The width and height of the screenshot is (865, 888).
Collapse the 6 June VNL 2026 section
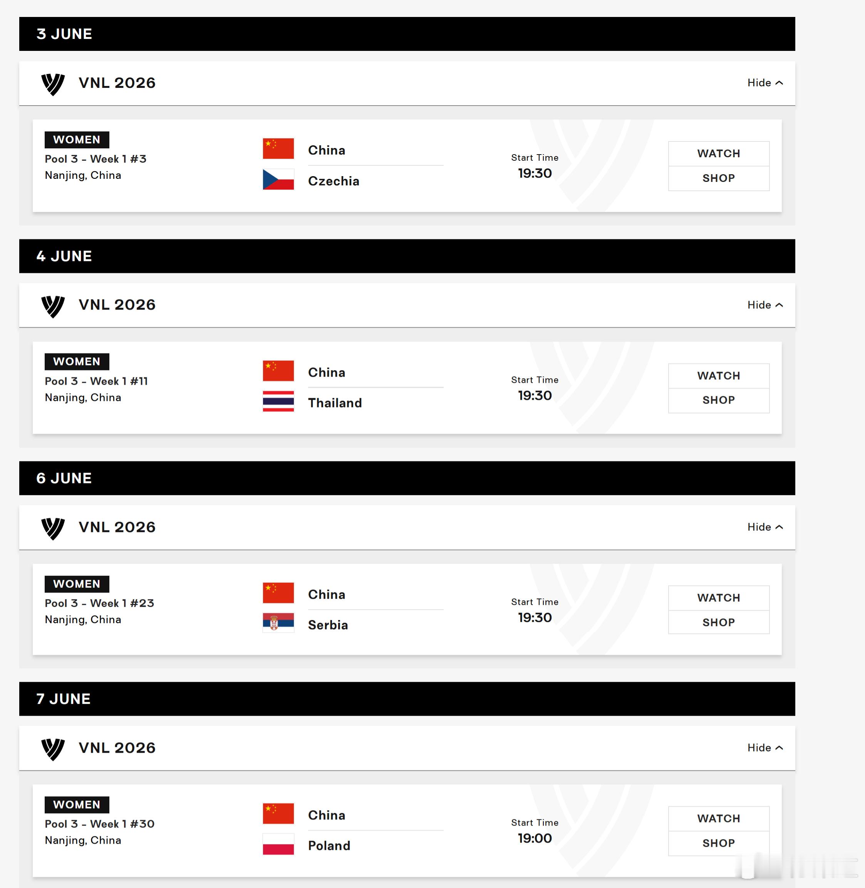[x=765, y=527]
